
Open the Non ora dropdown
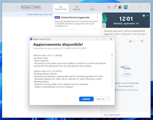102,99
